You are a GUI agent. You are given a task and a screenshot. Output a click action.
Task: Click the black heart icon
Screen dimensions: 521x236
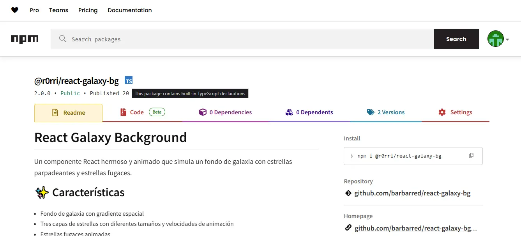[x=15, y=10]
